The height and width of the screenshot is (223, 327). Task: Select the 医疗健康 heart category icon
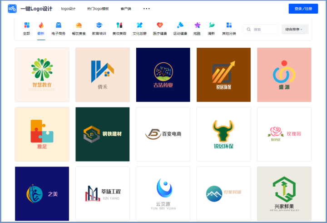[x=159, y=25]
